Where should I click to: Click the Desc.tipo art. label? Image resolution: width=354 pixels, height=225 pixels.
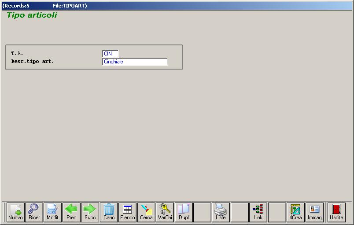(33, 61)
